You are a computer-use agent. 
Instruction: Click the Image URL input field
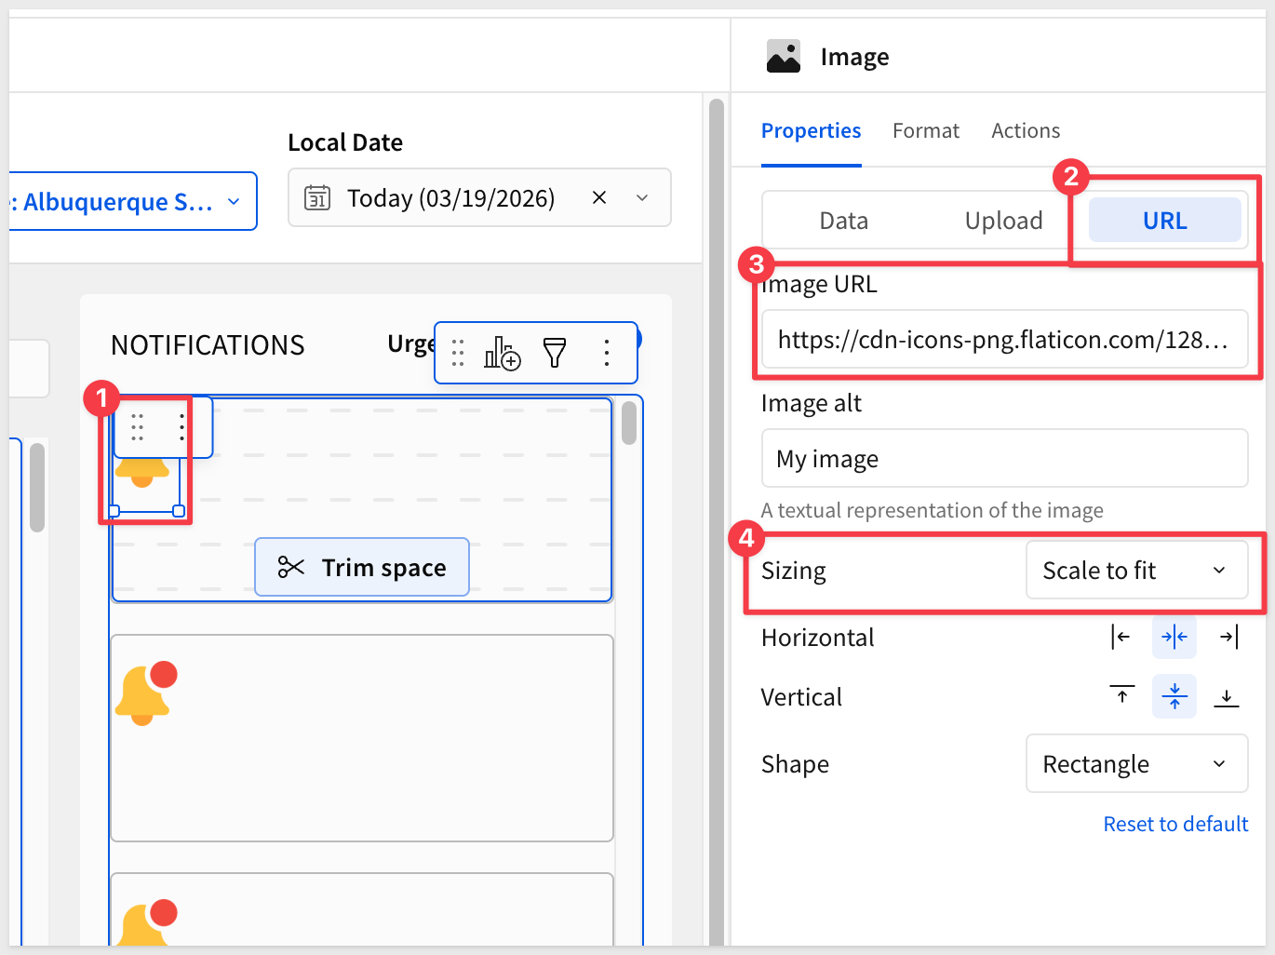click(1003, 340)
